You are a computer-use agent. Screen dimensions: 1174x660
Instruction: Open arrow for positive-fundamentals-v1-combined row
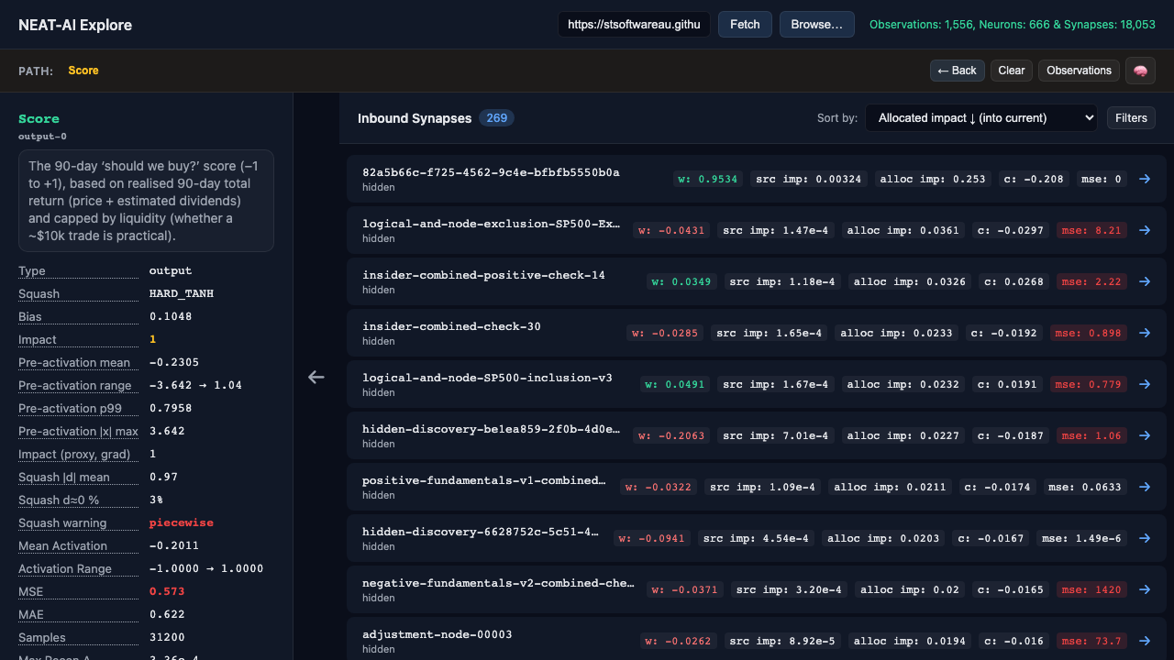click(1145, 487)
